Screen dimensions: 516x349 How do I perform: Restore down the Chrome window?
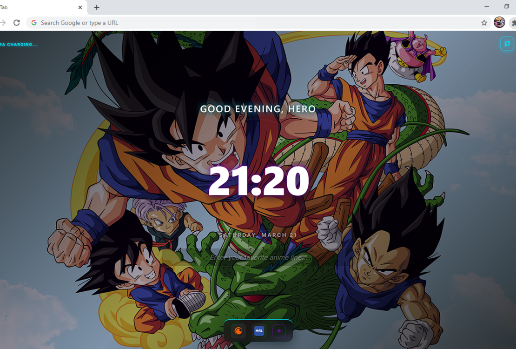click(507, 6)
